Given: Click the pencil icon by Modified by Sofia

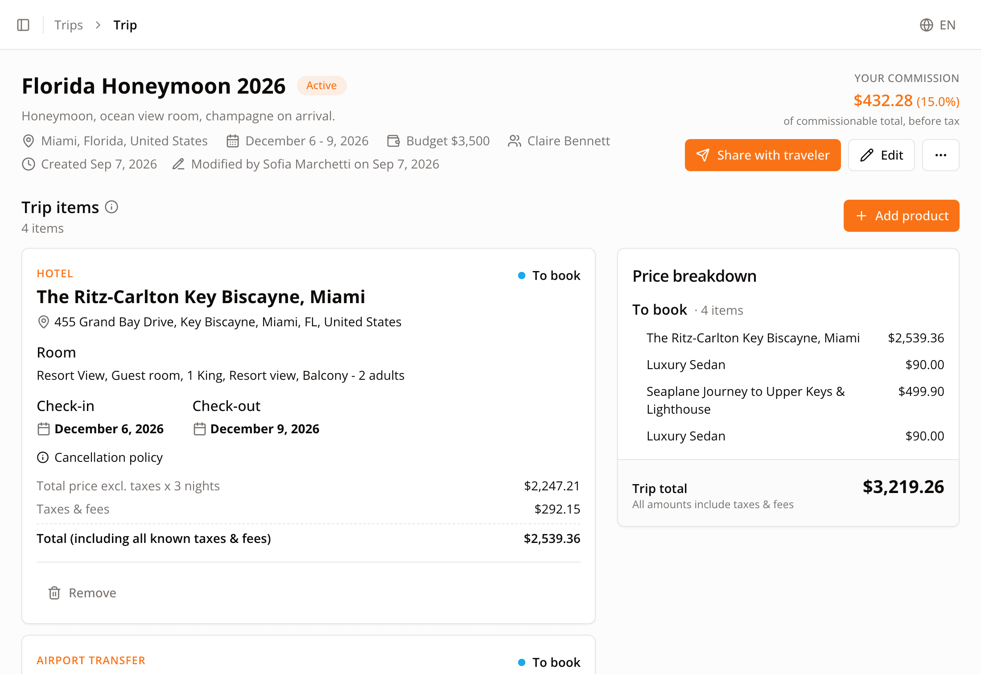Looking at the screenshot, I should 178,164.
